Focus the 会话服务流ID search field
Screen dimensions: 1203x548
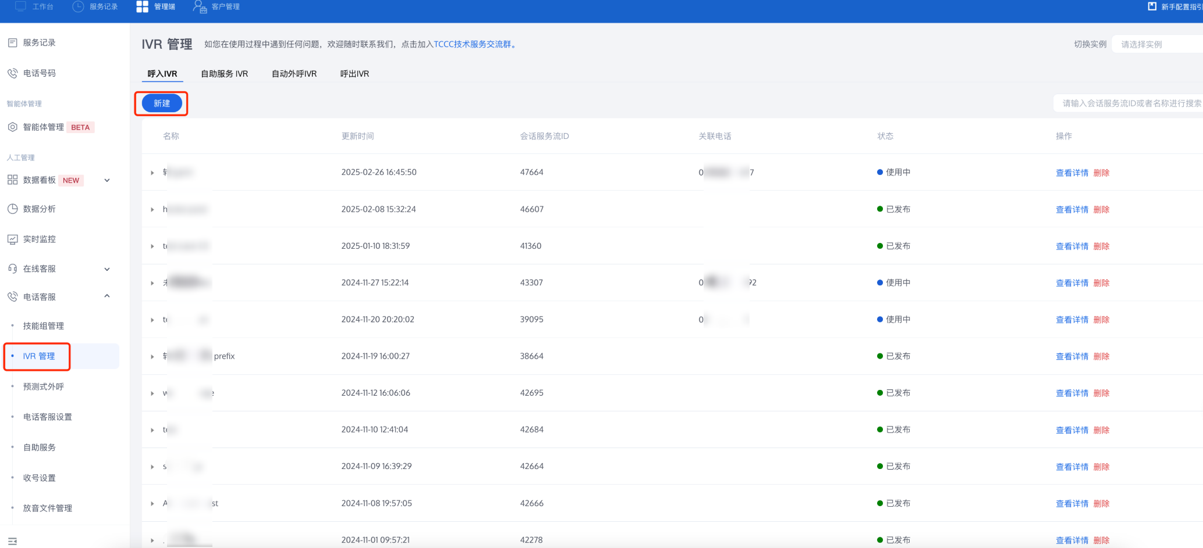pyautogui.click(x=1128, y=103)
